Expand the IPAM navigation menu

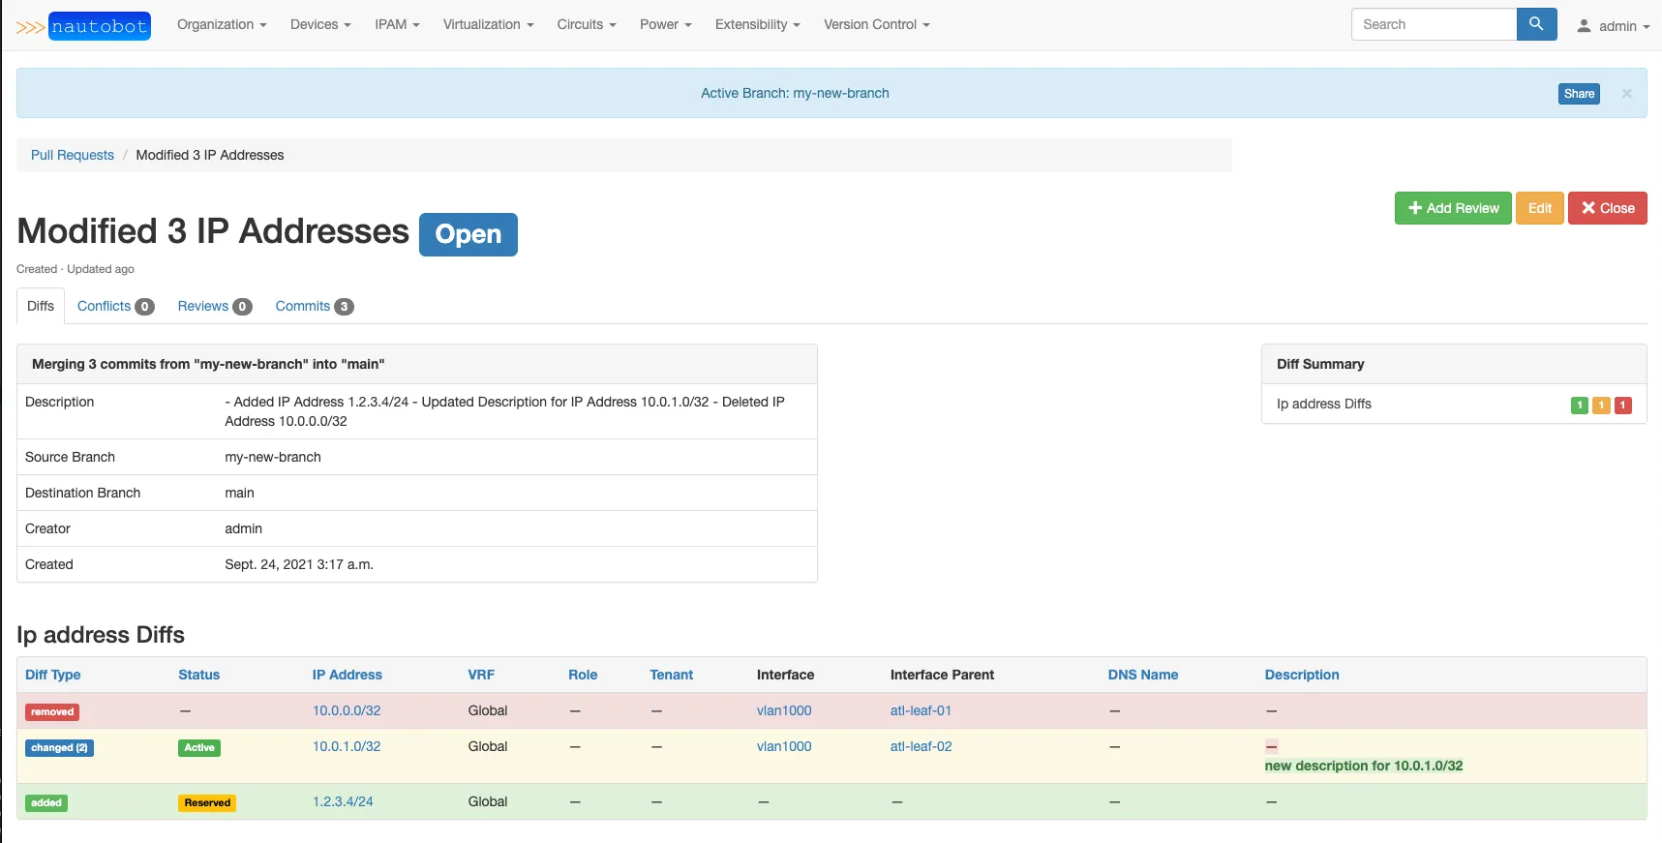coord(397,25)
